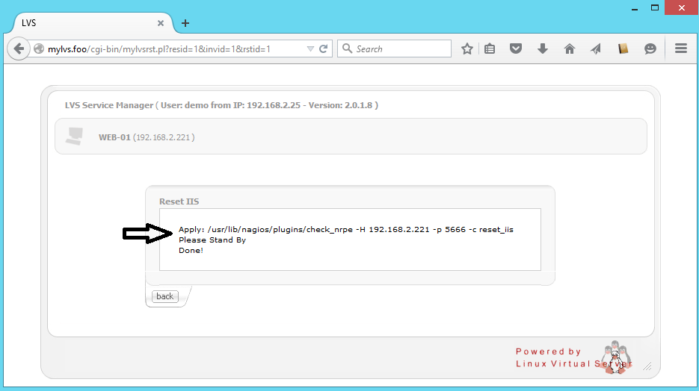The height and width of the screenshot is (391, 699).
Task: Click the WEB-01 server computer icon
Action: coord(74,137)
